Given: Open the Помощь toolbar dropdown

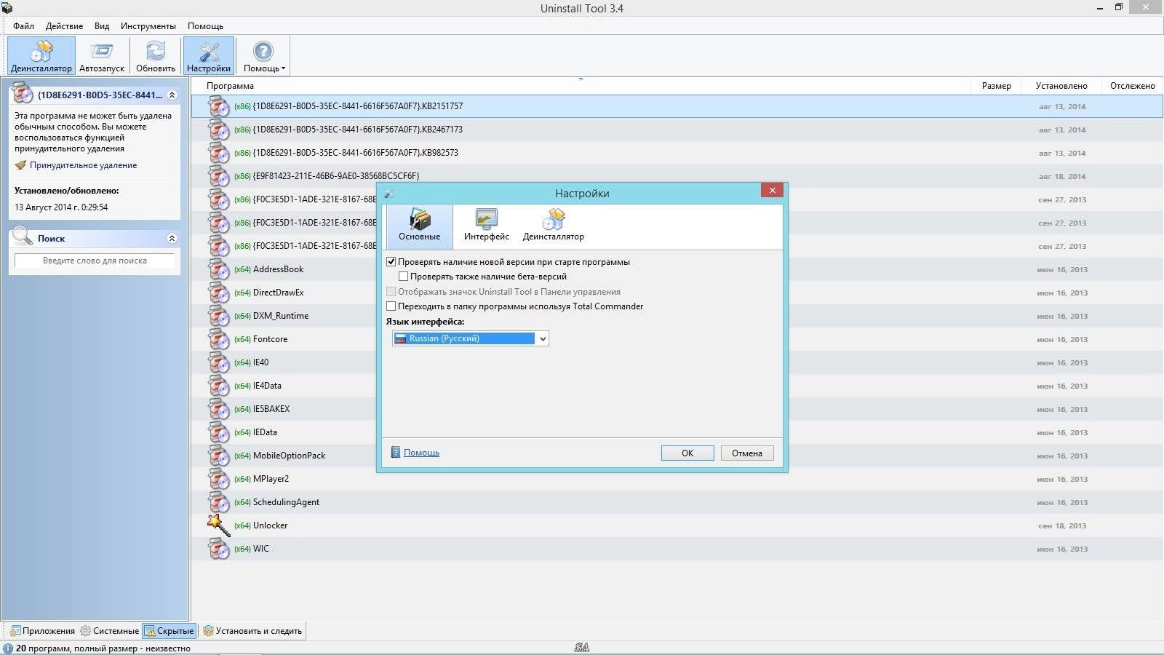Looking at the screenshot, I should (263, 56).
